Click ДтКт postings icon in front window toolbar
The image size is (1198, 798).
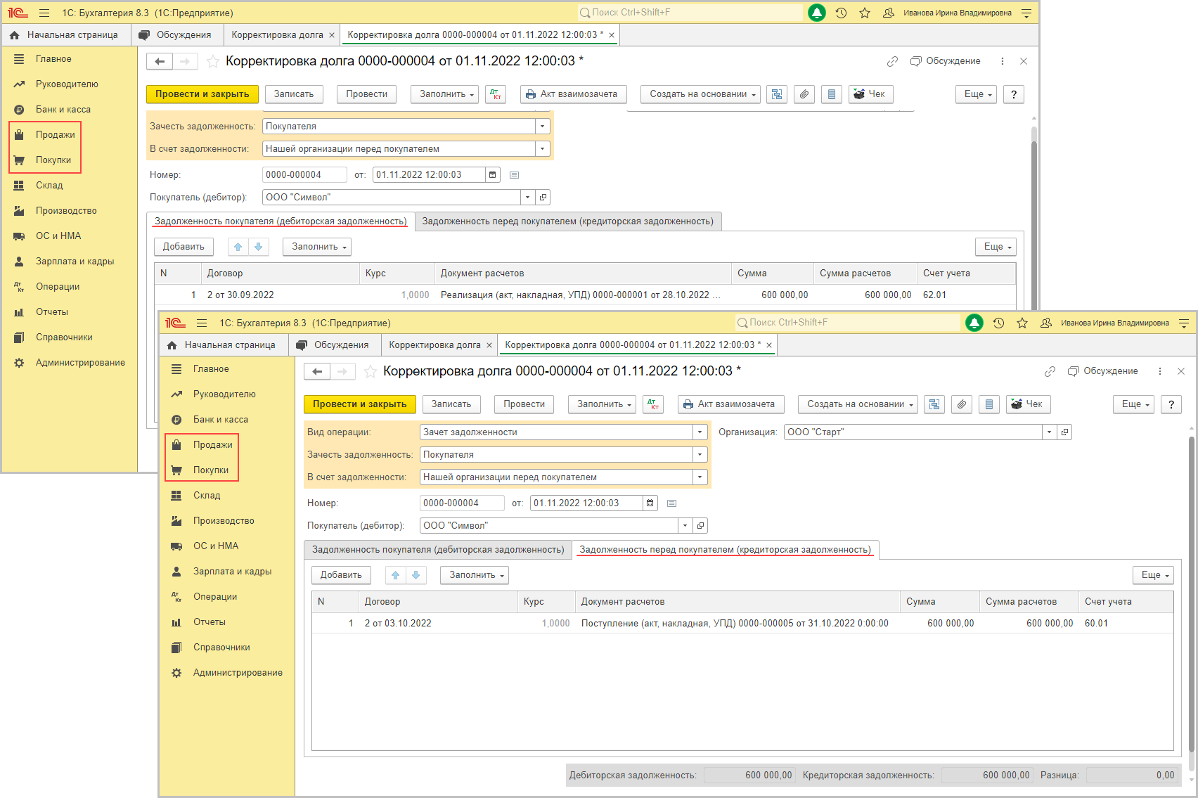(653, 404)
